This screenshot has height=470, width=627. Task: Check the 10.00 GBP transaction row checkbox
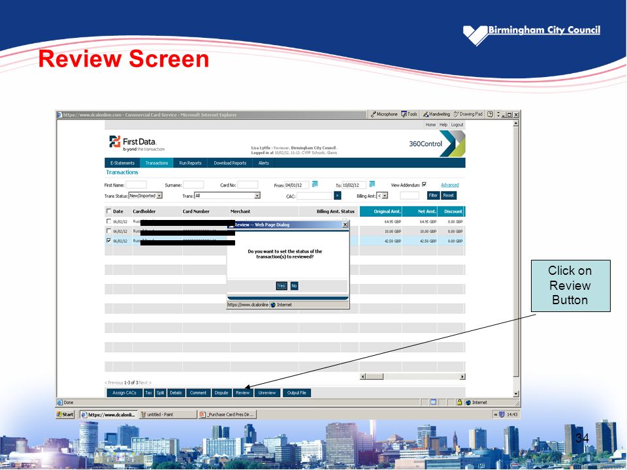(108, 230)
